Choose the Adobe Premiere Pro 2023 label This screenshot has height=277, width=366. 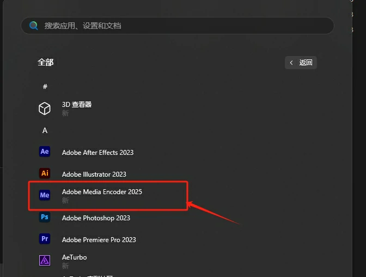(x=99, y=239)
